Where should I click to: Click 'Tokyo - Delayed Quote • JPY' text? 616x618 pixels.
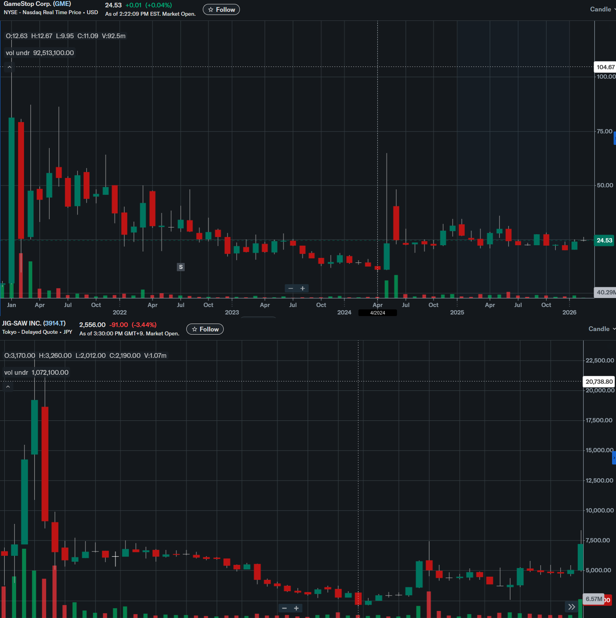[x=37, y=332]
